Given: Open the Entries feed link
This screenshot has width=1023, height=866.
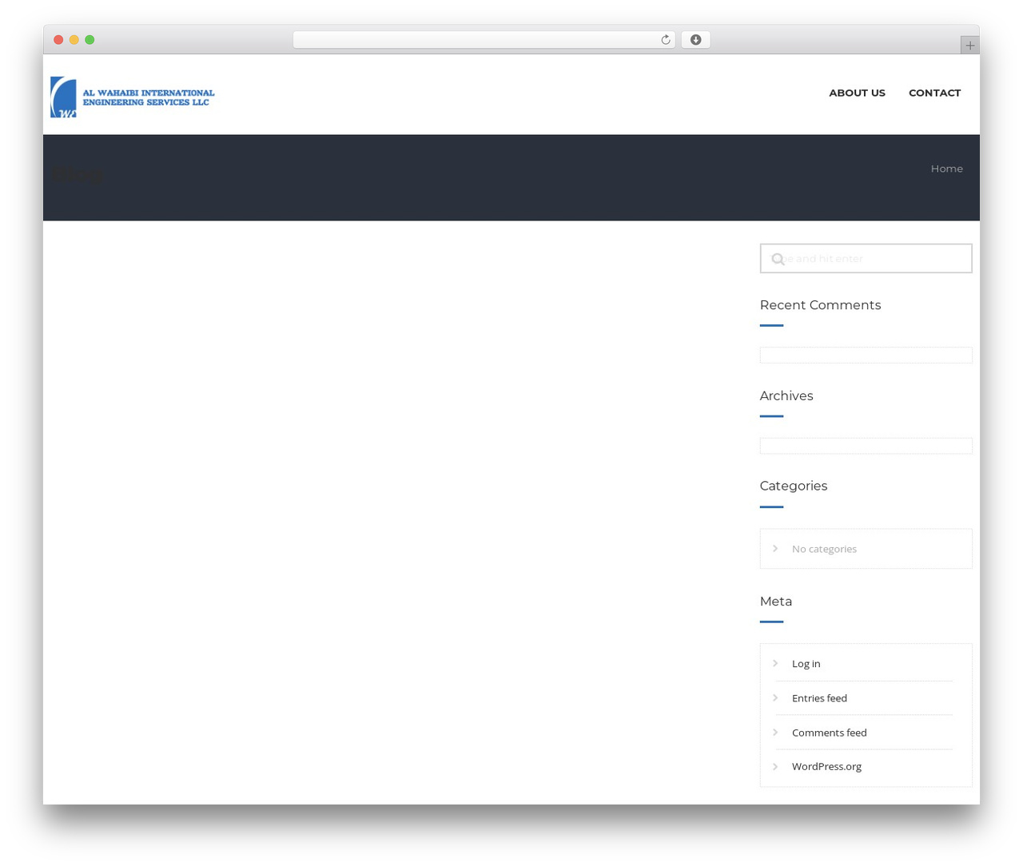Looking at the screenshot, I should click(819, 698).
